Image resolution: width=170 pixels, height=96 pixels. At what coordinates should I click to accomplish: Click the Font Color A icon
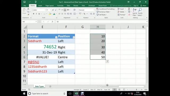point(54,14)
